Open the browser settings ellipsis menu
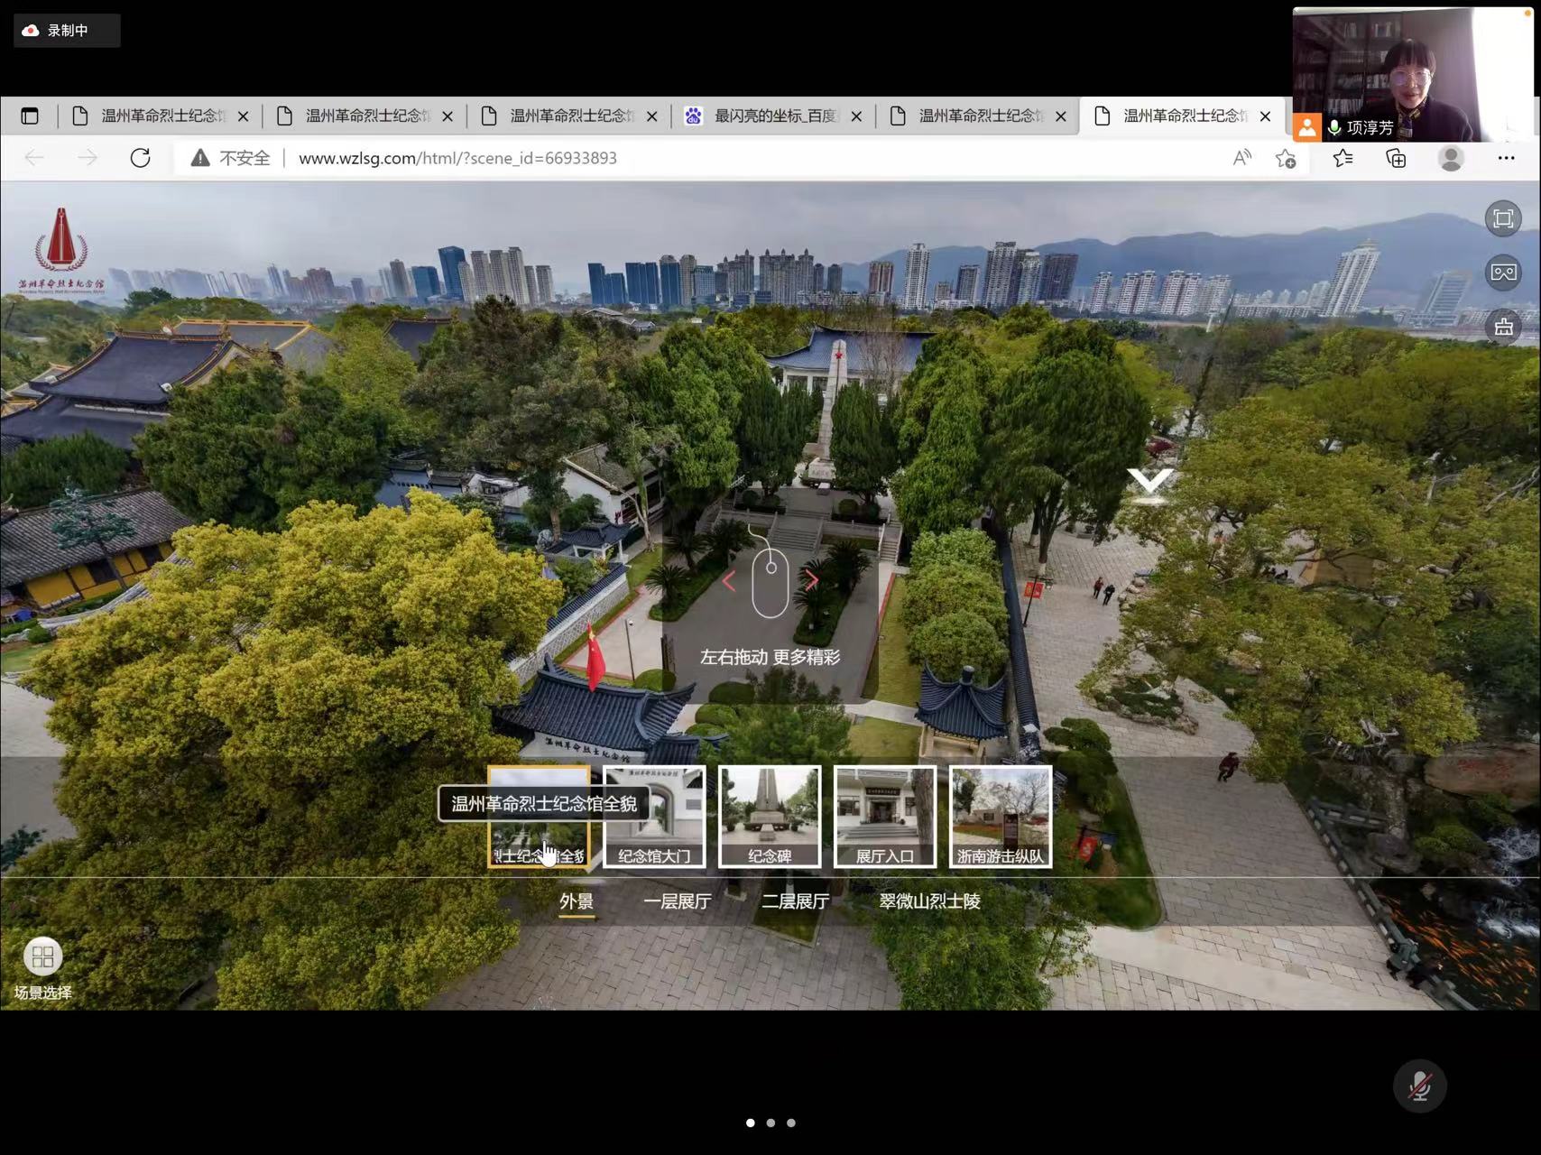The height and width of the screenshot is (1155, 1541). coord(1506,158)
